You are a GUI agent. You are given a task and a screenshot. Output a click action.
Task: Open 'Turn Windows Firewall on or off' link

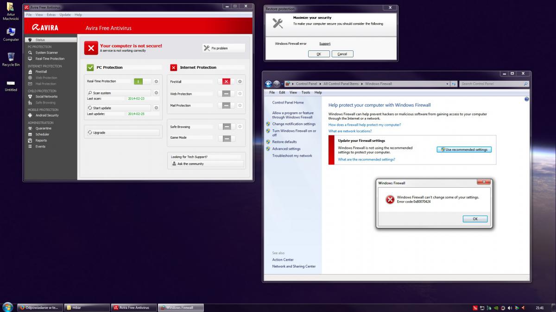click(294, 133)
